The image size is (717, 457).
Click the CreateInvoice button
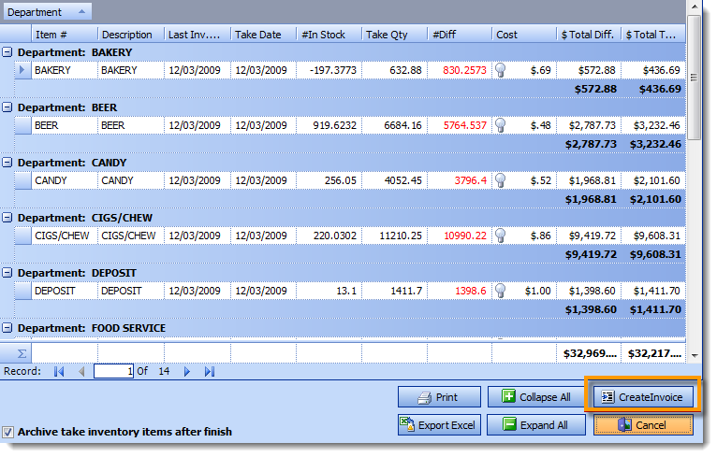click(643, 397)
